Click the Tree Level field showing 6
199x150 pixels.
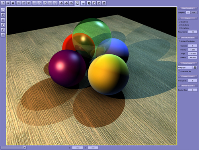[193, 81]
